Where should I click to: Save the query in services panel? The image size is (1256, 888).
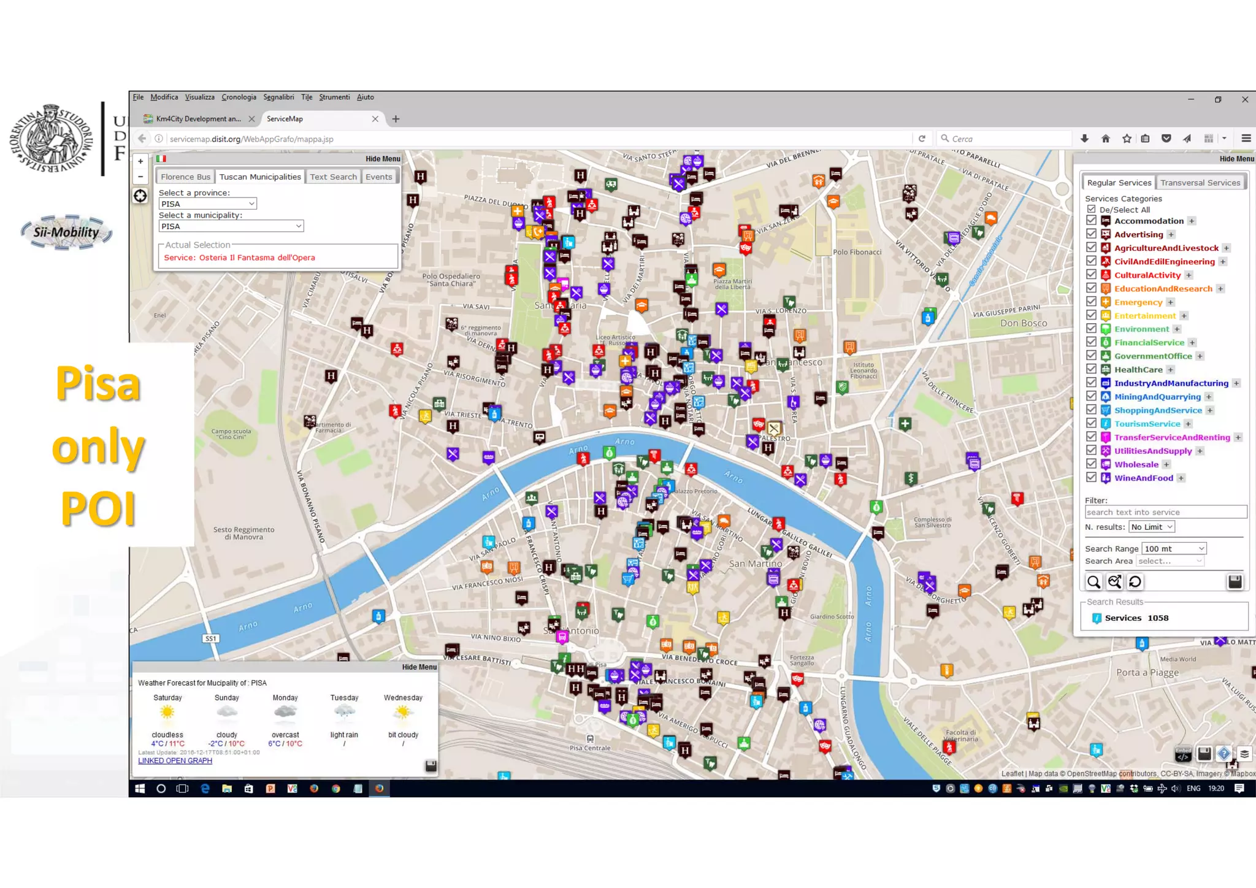point(1235,581)
